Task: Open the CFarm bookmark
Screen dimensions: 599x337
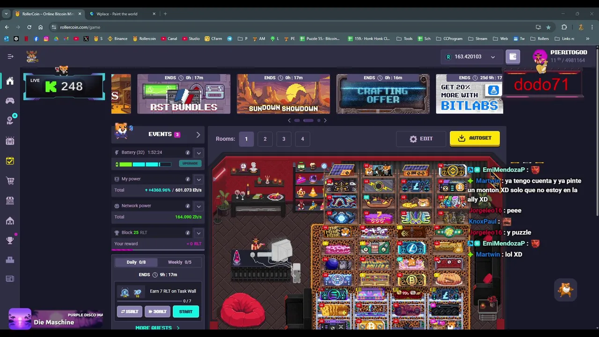Action: point(213,39)
